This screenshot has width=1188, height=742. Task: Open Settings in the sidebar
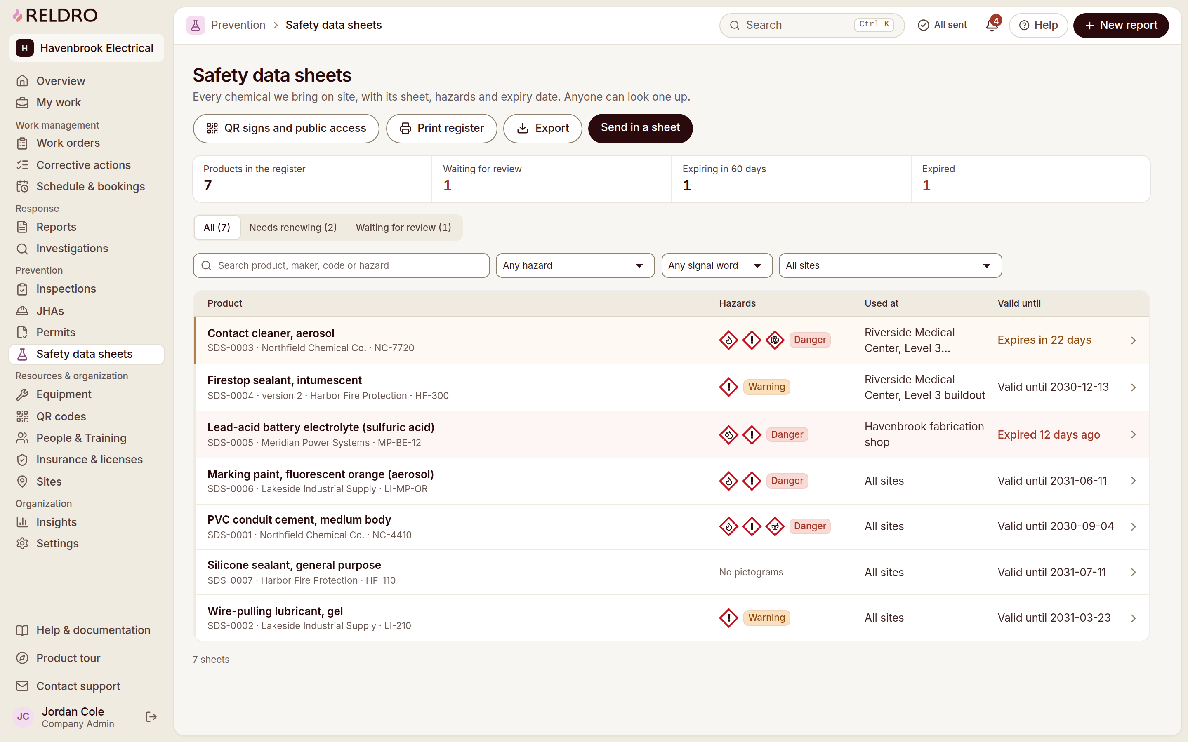[x=86, y=544]
